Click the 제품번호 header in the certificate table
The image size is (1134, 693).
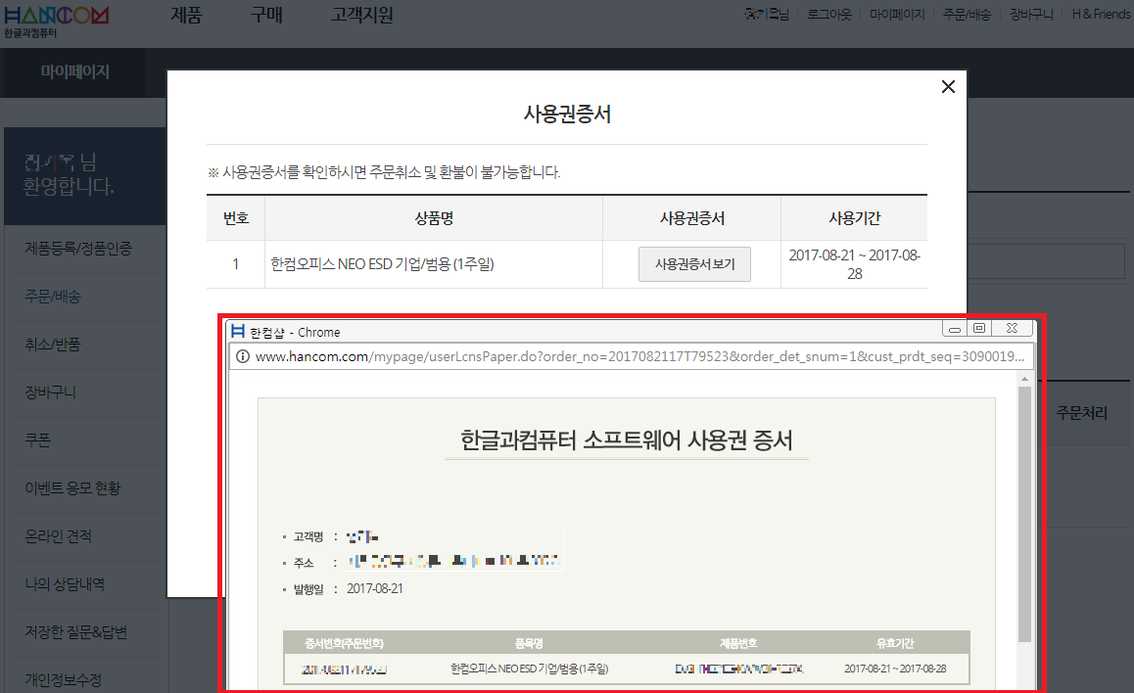click(738, 643)
